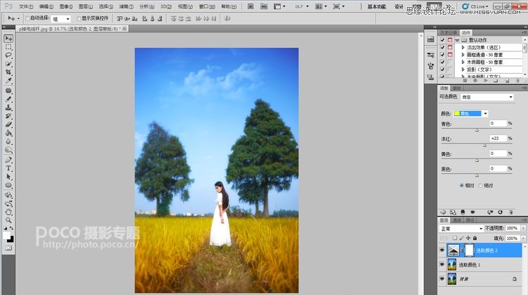Switch to the 通道 tab
The image size is (528, 295).
(457, 220)
